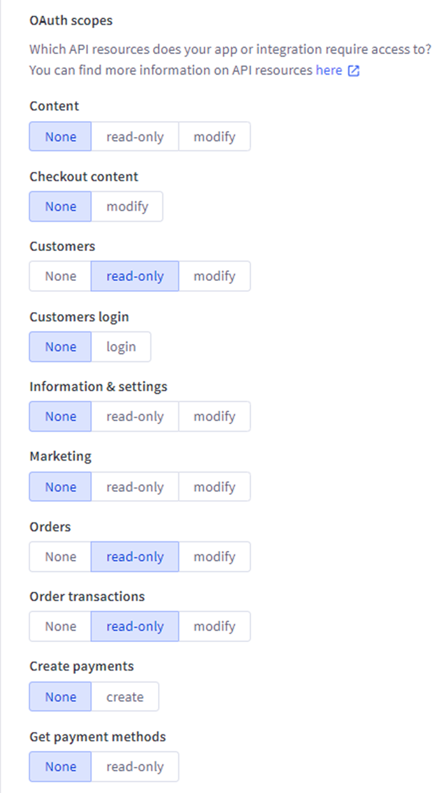Screen dimensions: 444x793
Task: Set Customers scope to None
Action: [61, 276]
